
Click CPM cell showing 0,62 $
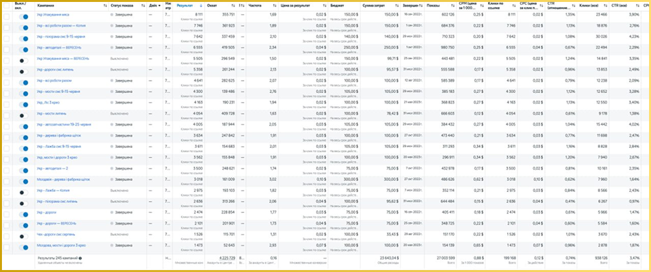[479, 179]
